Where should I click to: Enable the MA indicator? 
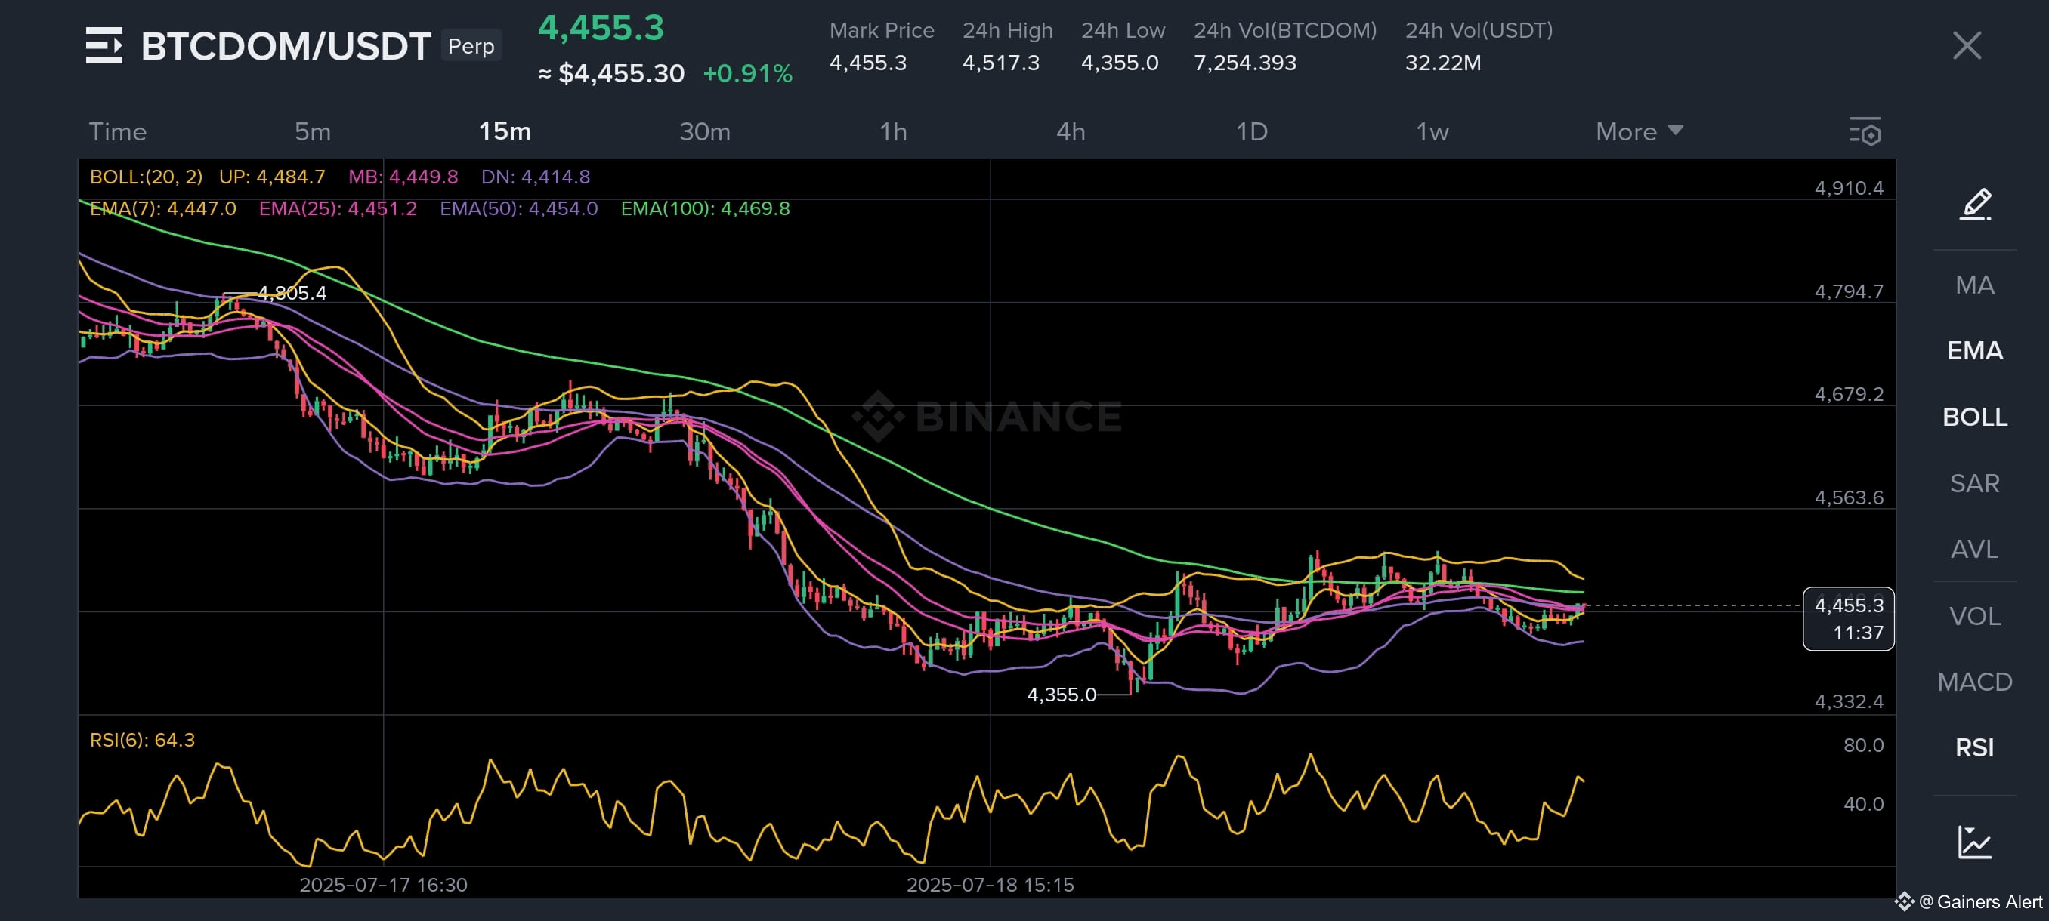[x=1975, y=285]
